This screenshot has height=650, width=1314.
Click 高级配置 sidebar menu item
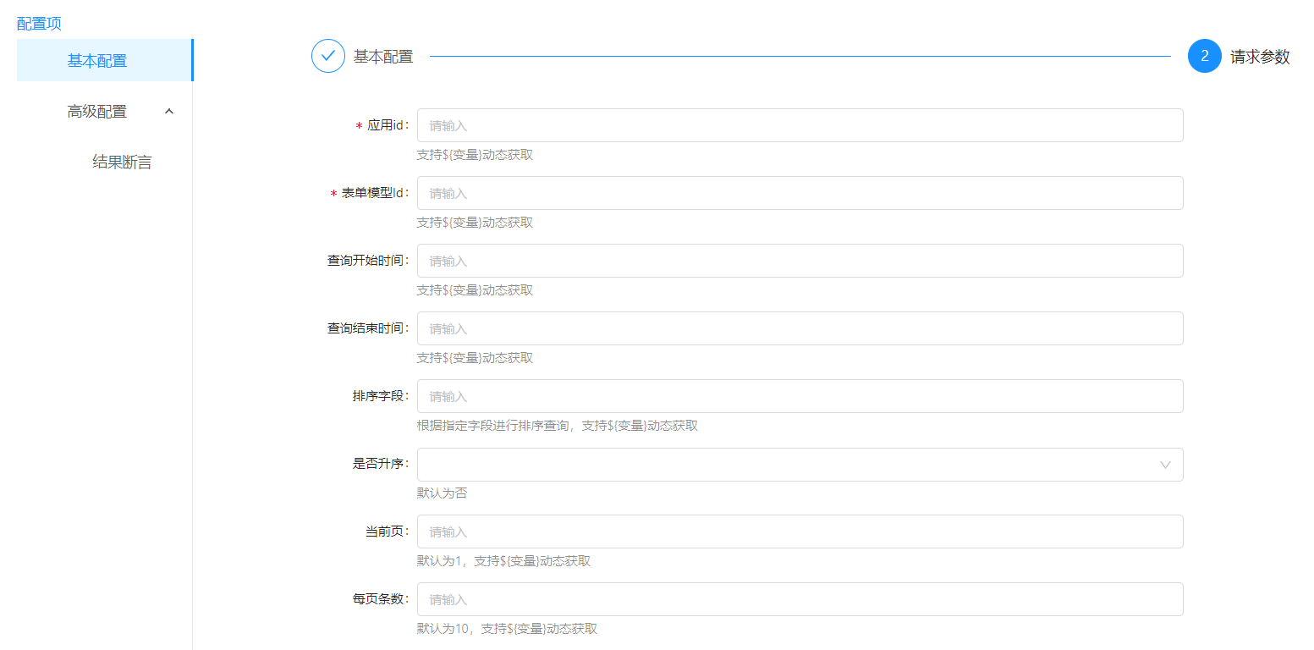97,111
